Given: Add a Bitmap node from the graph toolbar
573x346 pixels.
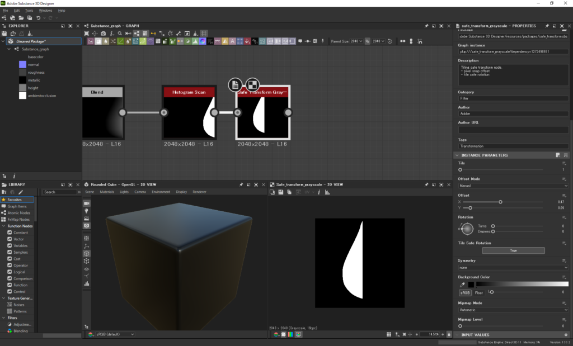Looking at the screenshot, I should (91, 41).
